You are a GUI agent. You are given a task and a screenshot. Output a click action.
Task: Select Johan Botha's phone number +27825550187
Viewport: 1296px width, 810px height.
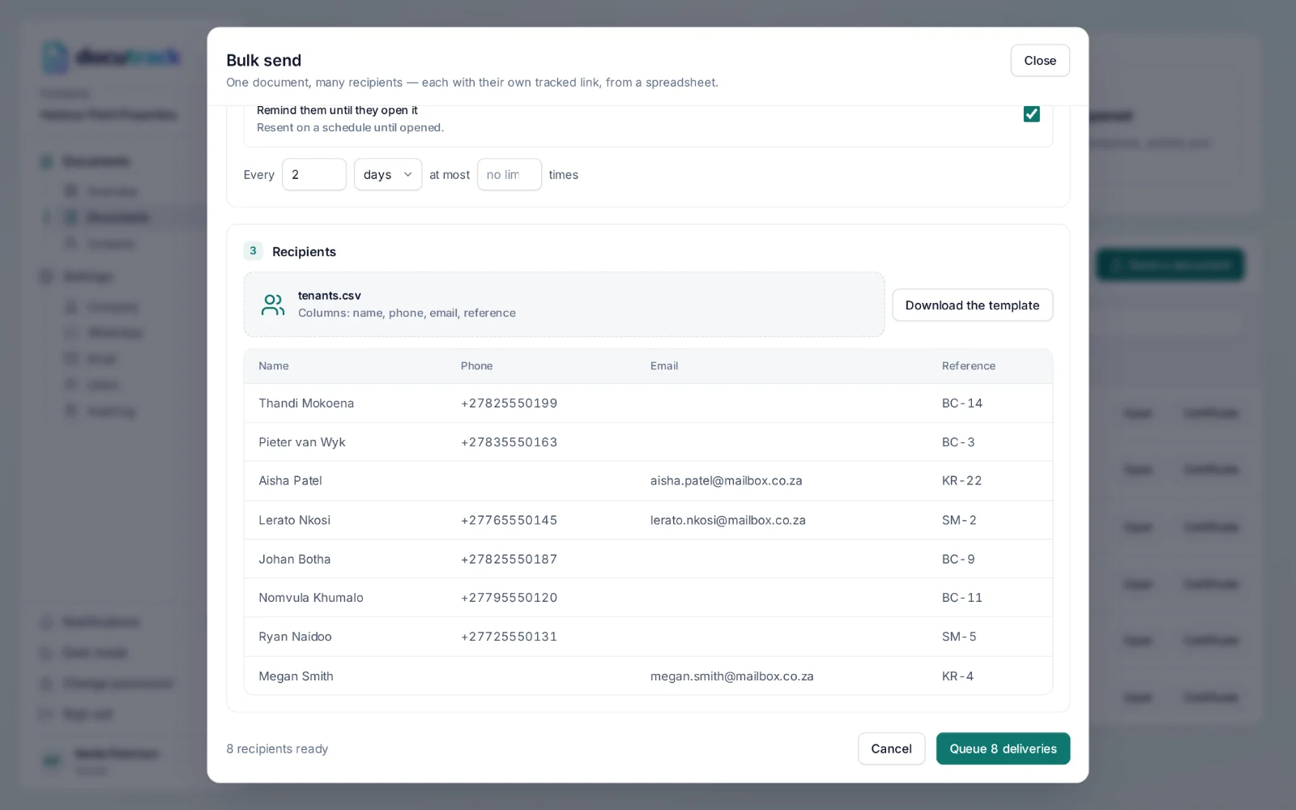coord(509,559)
